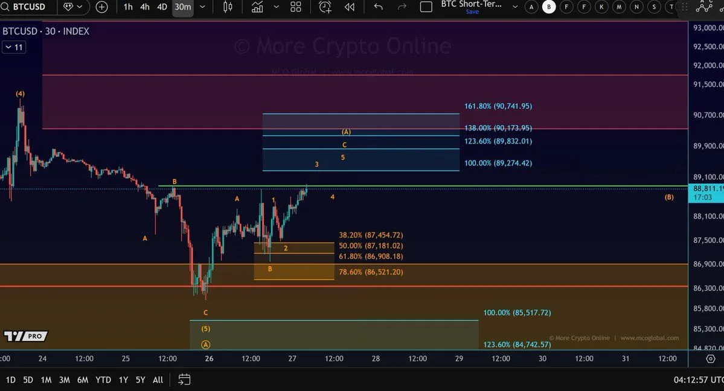This screenshot has width=724, height=391.
Task: Open the indicator templates grid icon
Action: [296, 7]
